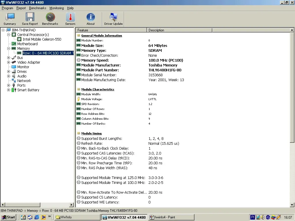Expand the Smart Battery node
This screenshot has height=221, width=295.
tap(8, 90)
